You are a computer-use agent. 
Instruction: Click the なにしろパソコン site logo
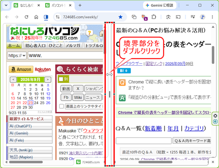pos(45,33)
